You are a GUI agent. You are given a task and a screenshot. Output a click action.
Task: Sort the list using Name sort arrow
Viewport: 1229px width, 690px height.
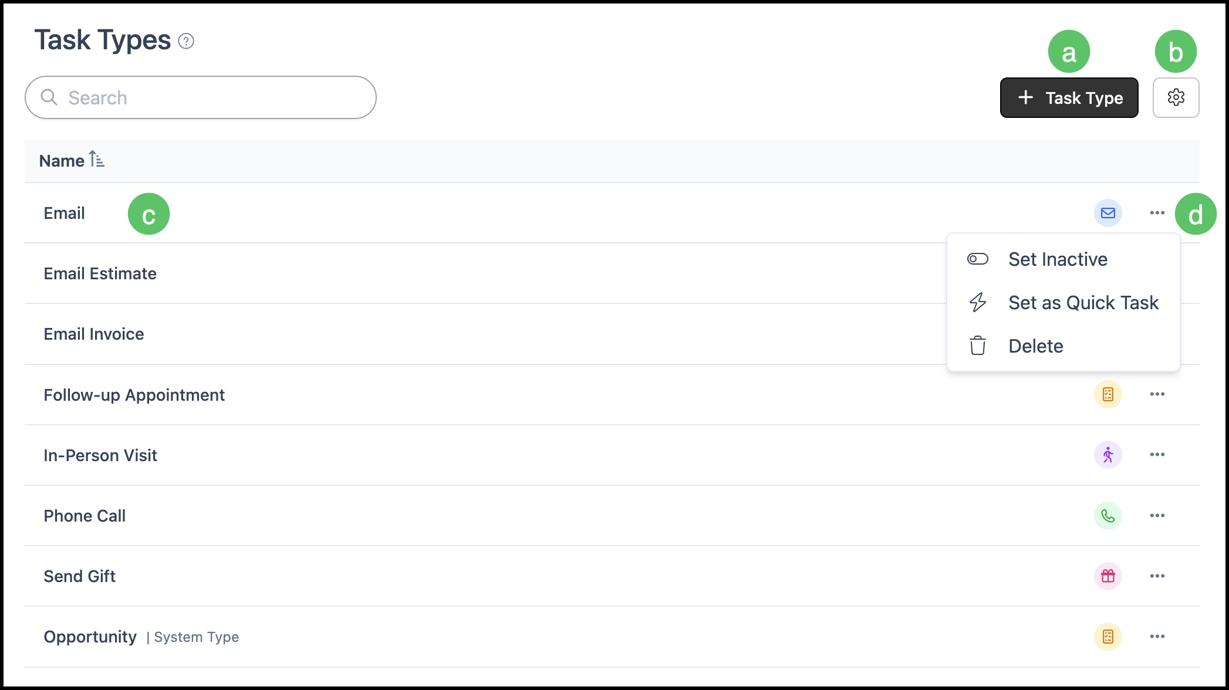97,159
